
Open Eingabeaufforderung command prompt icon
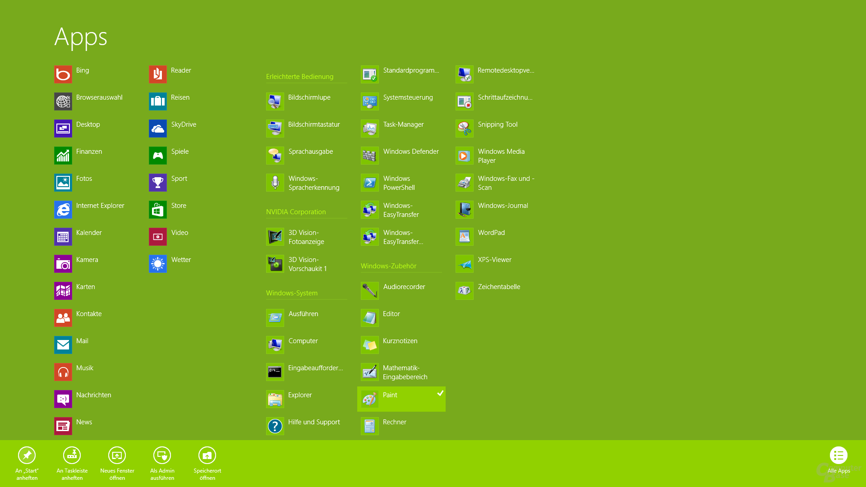pos(275,372)
